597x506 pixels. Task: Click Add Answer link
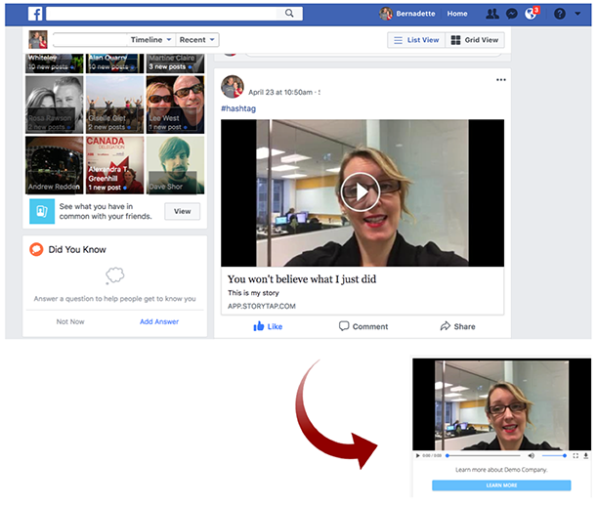pyautogui.click(x=159, y=321)
